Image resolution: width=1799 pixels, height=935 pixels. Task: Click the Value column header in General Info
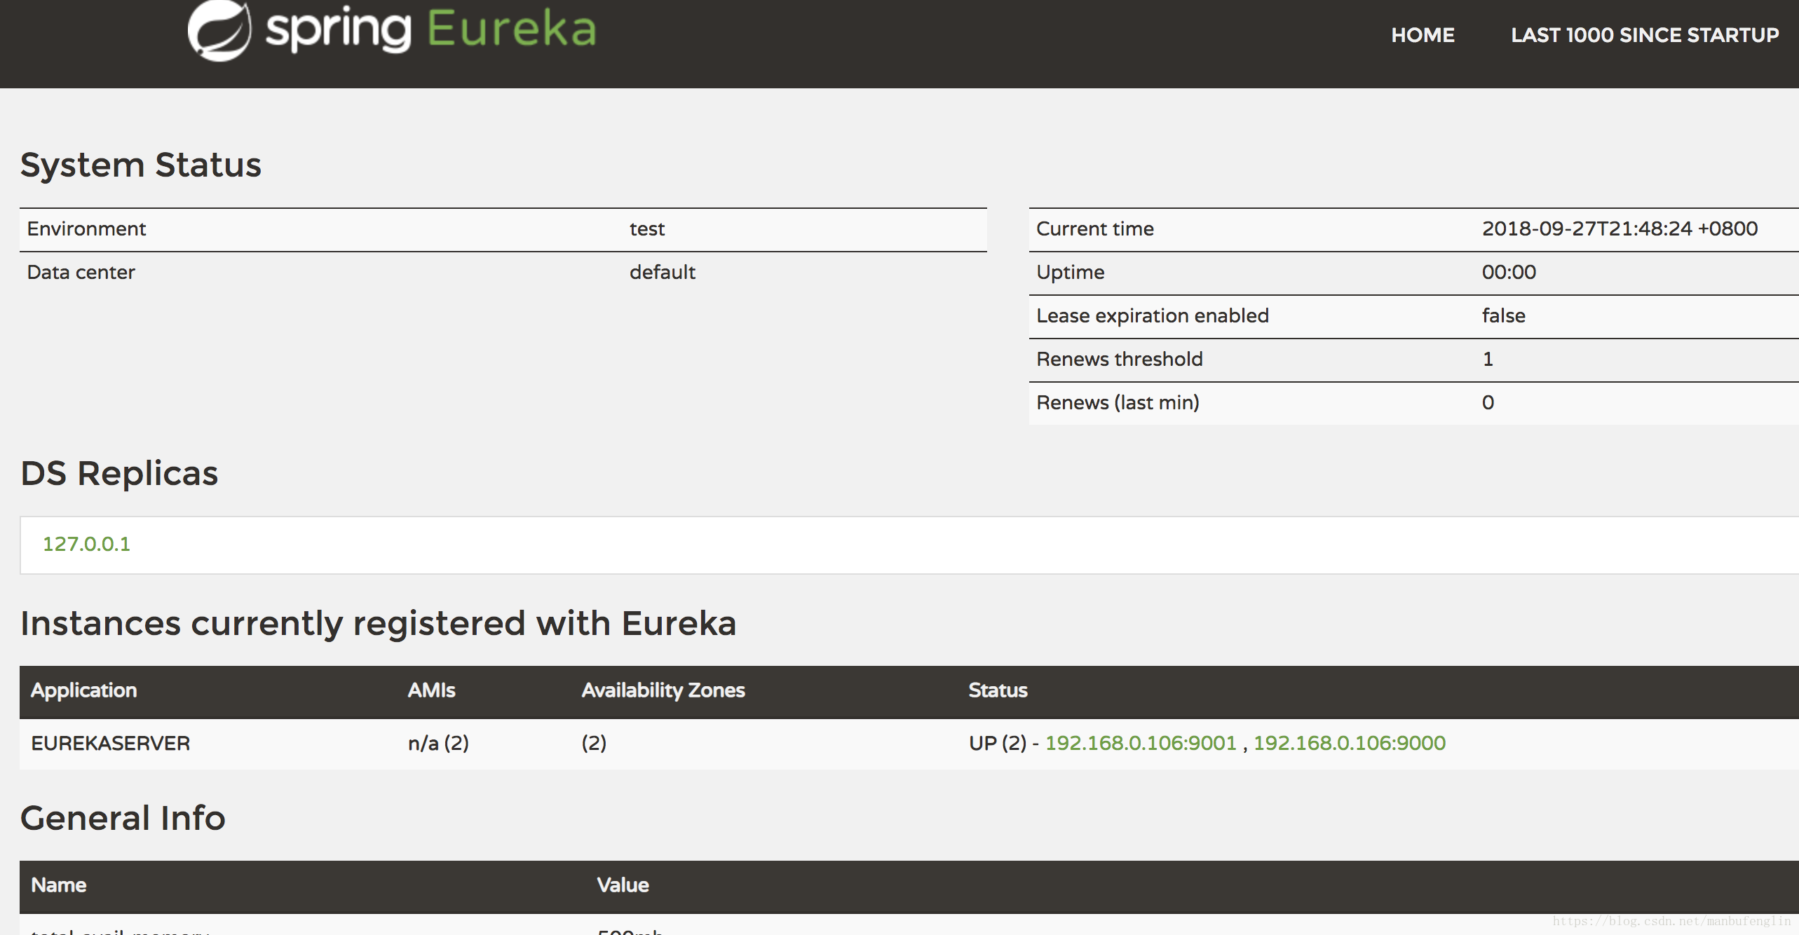[x=623, y=885]
